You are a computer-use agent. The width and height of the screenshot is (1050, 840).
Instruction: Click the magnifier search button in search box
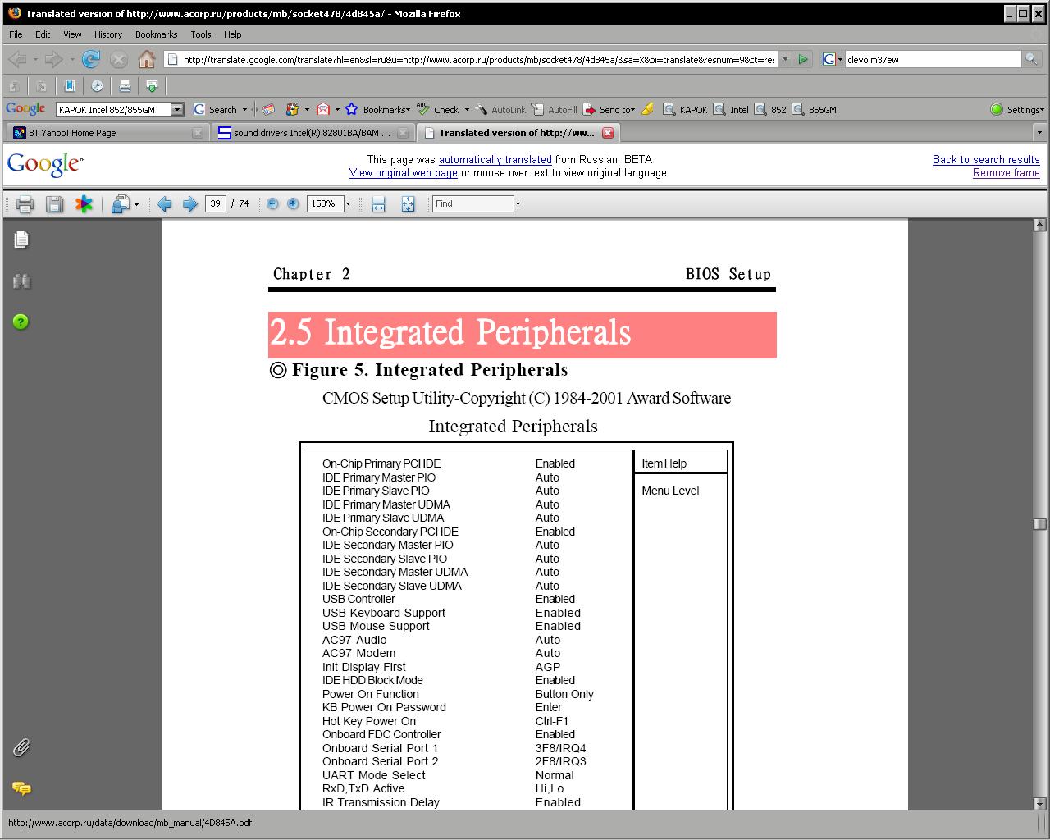(x=1031, y=59)
